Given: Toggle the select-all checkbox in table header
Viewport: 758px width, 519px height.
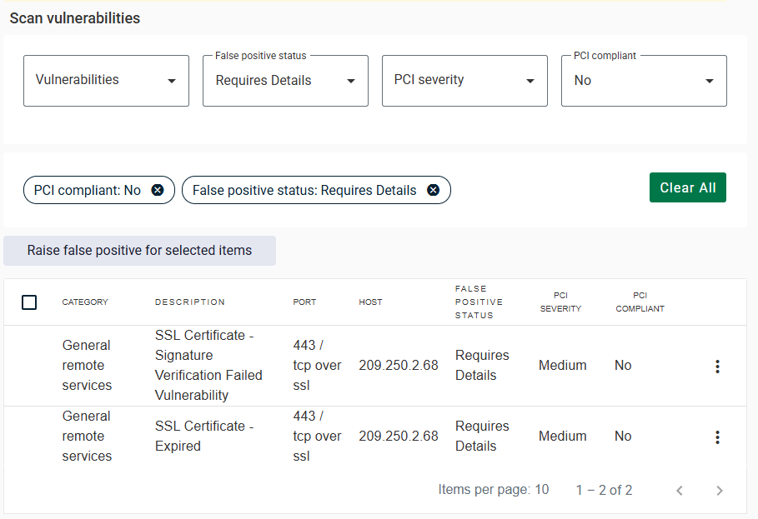Looking at the screenshot, I should pyautogui.click(x=29, y=302).
